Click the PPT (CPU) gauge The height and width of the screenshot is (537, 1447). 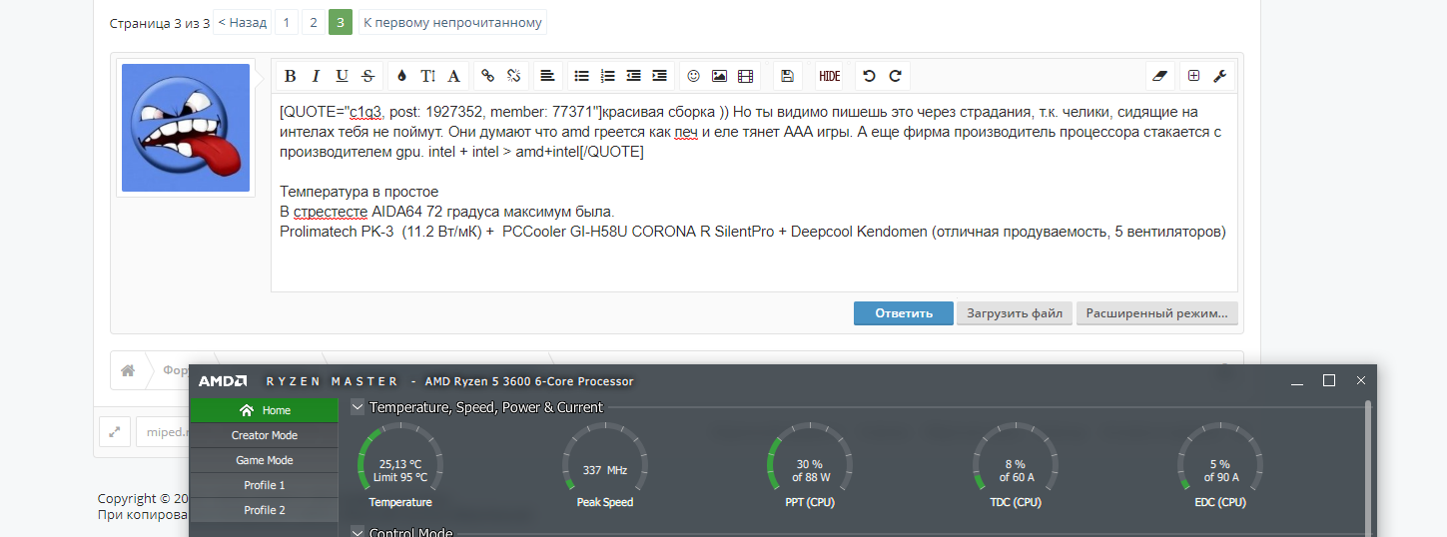(x=809, y=464)
